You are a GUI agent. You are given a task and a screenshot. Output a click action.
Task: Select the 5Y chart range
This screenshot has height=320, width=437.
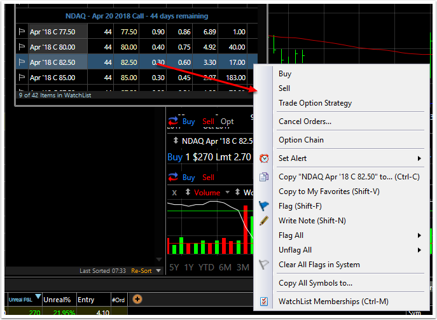[174, 267]
